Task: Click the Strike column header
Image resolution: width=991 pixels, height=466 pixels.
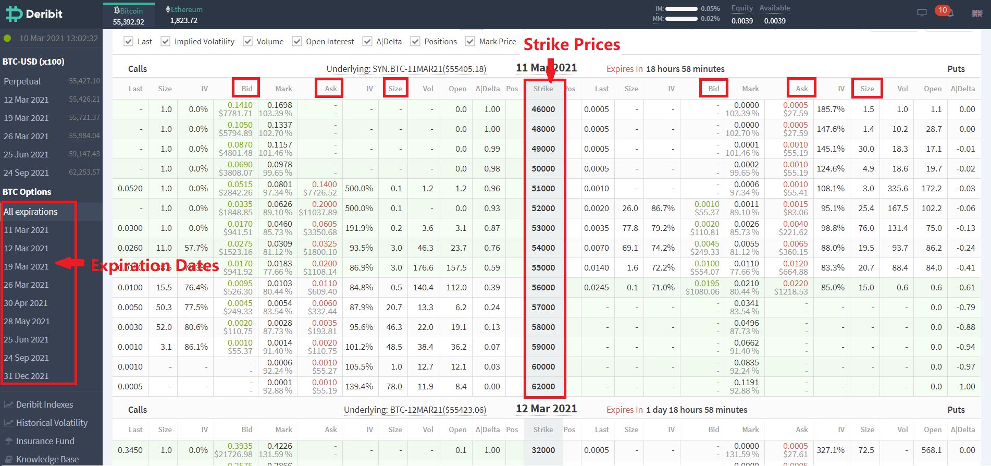Action: [x=543, y=89]
